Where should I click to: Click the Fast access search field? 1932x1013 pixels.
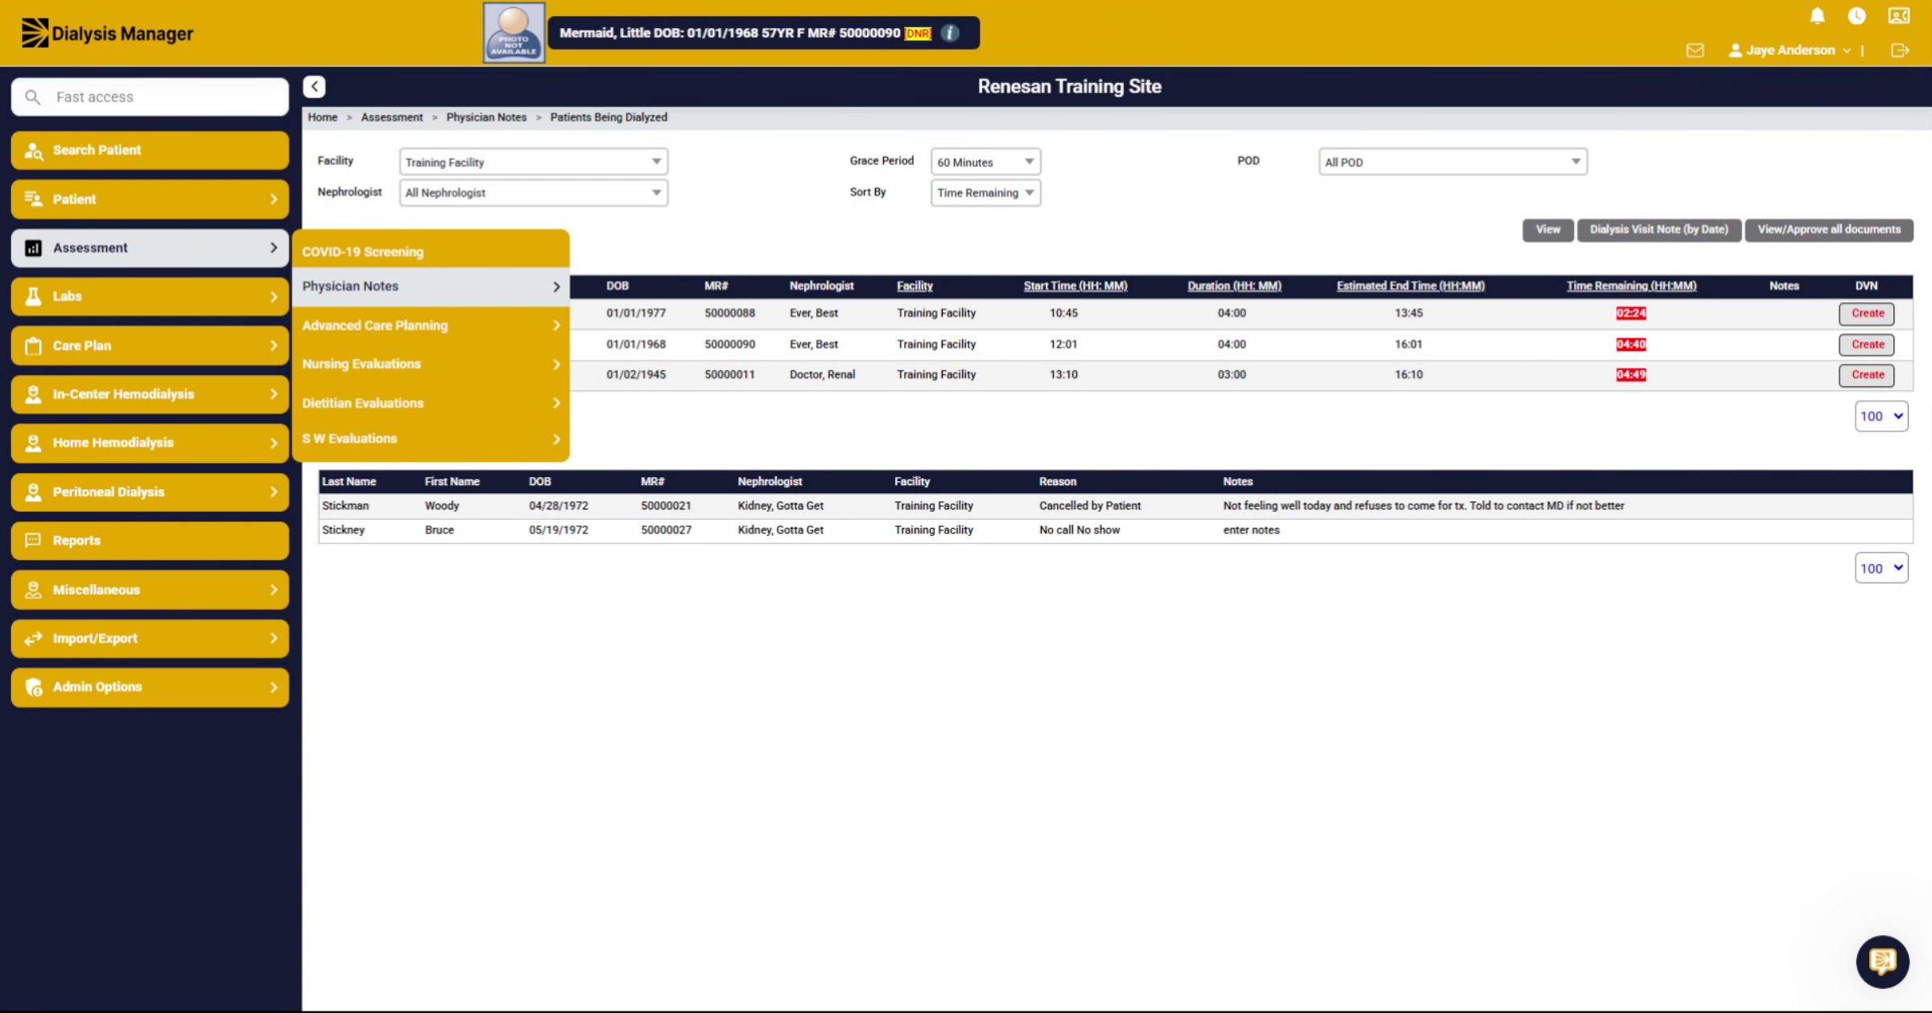pos(150,97)
